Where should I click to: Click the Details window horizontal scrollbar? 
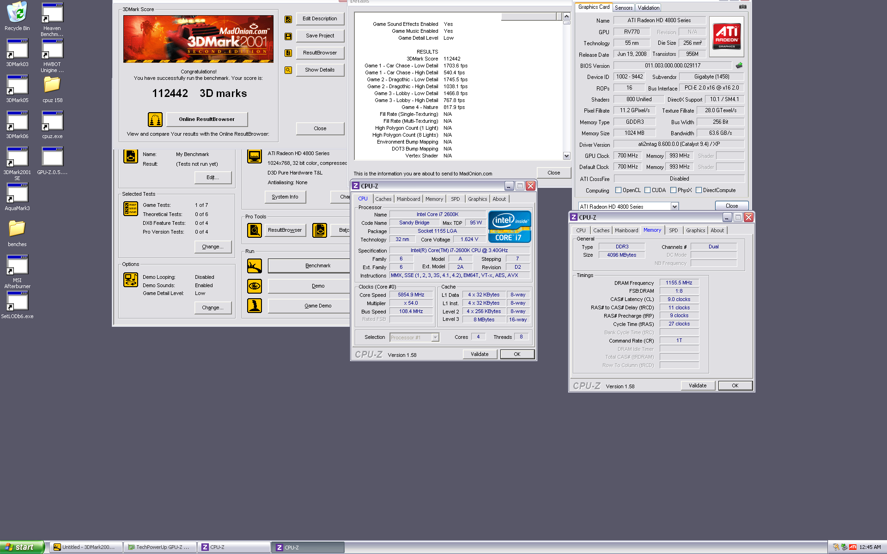532,17
